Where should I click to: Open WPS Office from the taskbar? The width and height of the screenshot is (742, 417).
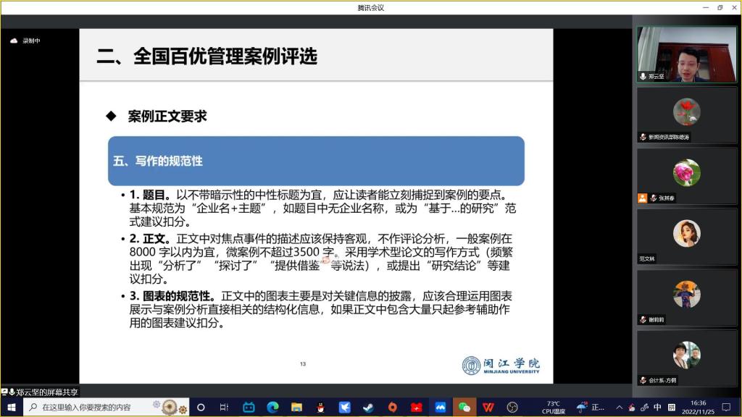(x=488, y=407)
